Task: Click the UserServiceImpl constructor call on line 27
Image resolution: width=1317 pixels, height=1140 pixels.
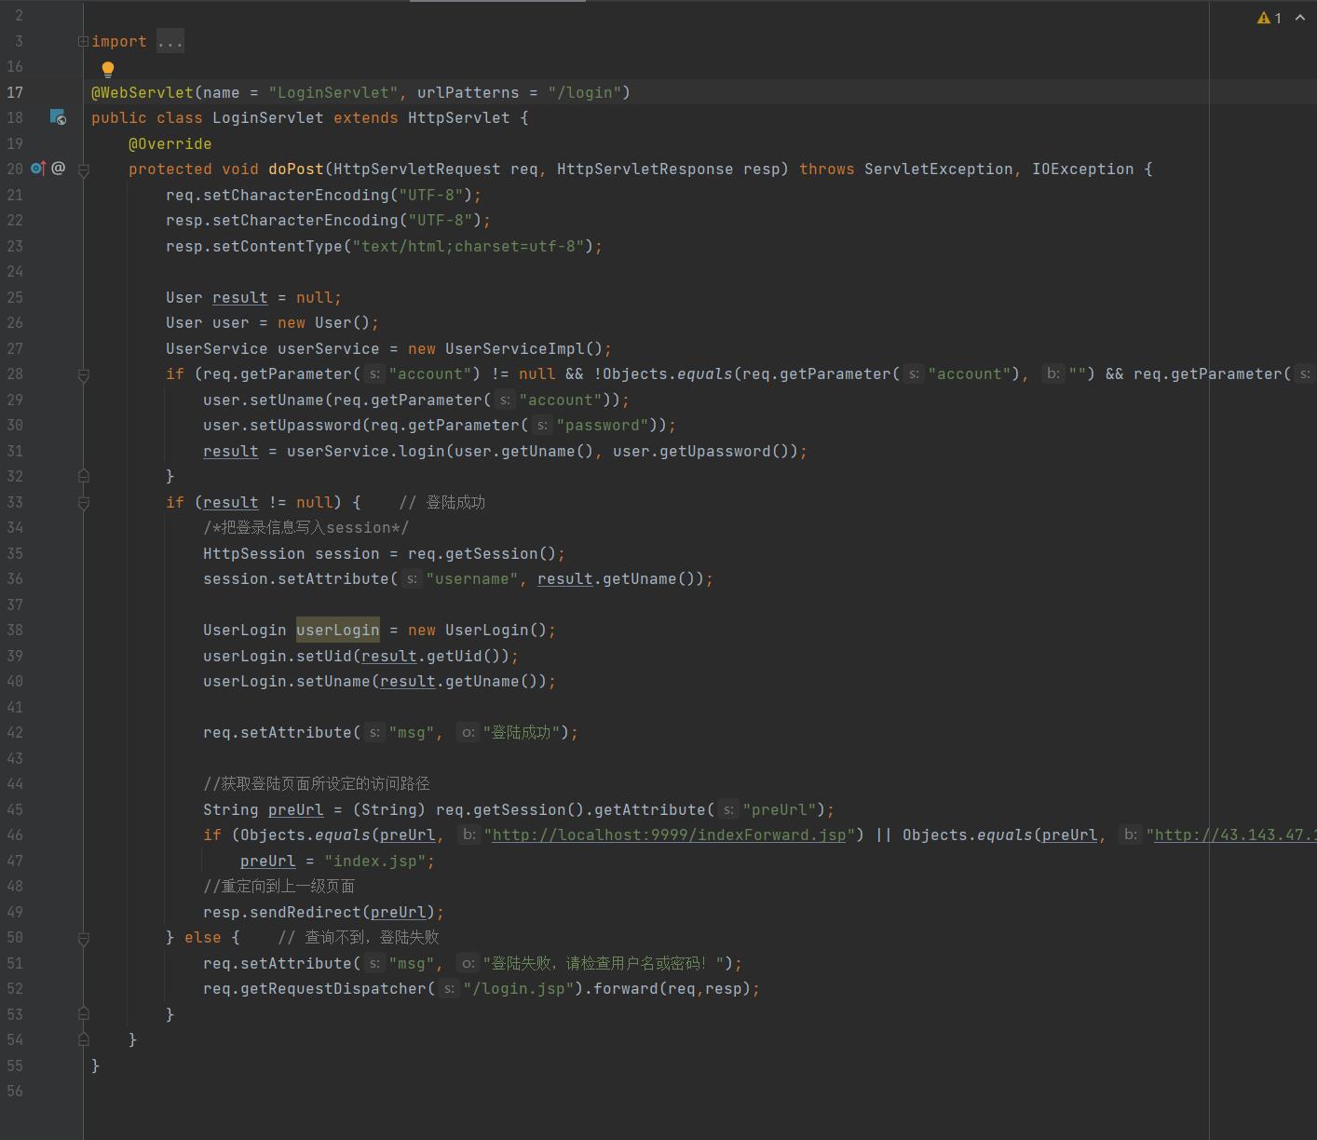Action: [x=523, y=348]
